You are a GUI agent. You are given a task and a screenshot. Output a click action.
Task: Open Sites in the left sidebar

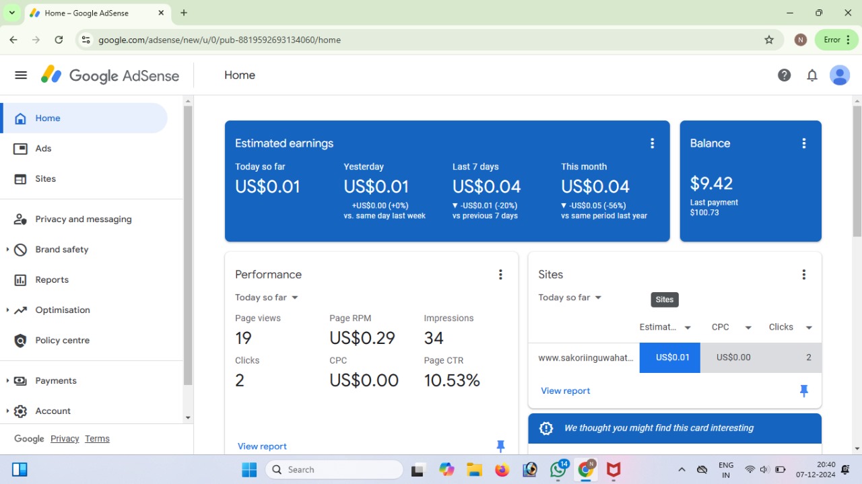pos(84,179)
